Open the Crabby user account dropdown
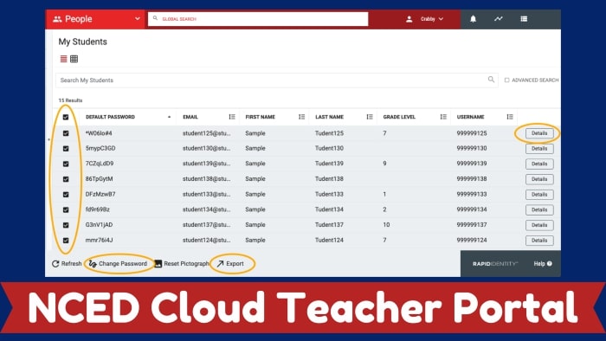 pos(432,19)
